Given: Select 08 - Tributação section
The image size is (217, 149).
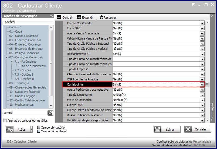Looking at the screenshot, I should tap(19, 83).
